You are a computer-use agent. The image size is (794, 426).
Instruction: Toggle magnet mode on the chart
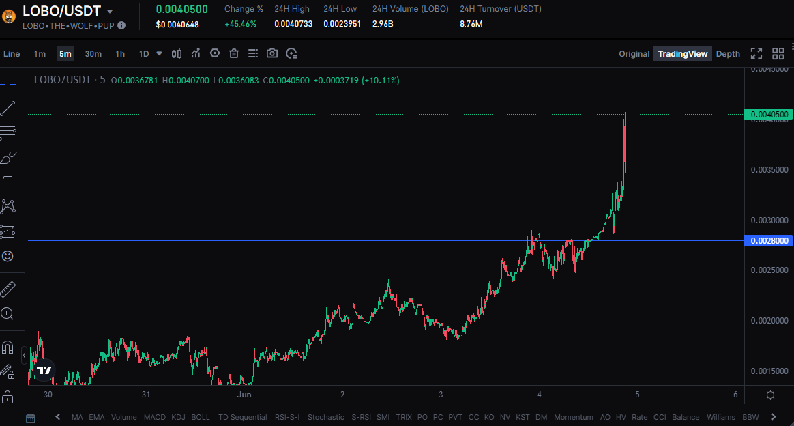tap(8, 347)
